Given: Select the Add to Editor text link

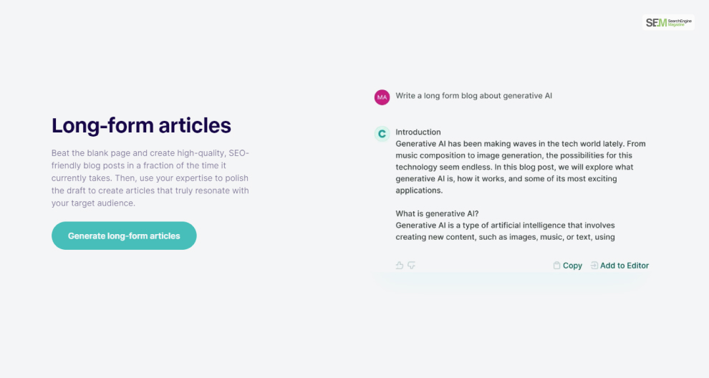Looking at the screenshot, I should tap(624, 266).
